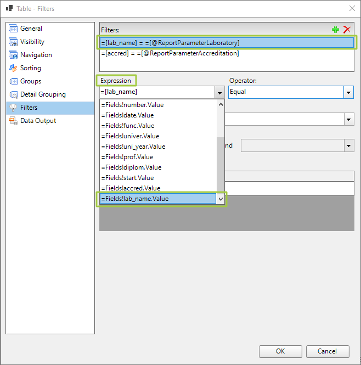Click the Groups icon in sidebar

(x=13, y=81)
